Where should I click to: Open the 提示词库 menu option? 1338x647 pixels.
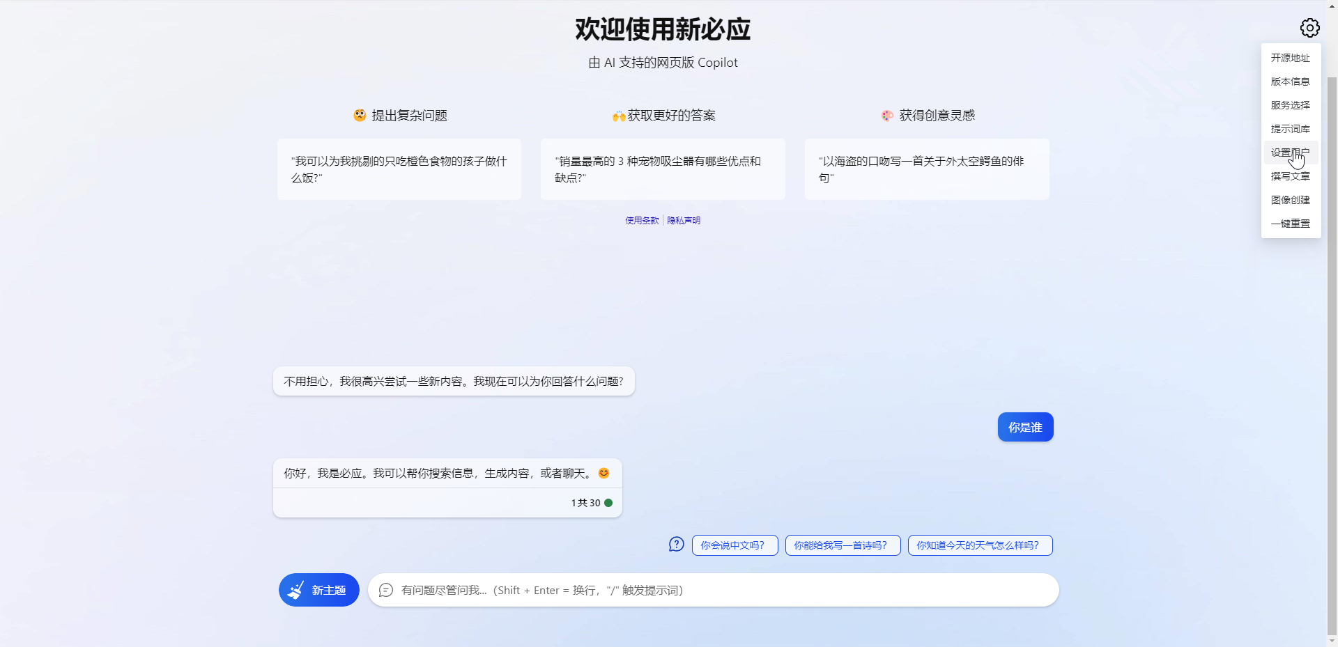pyautogui.click(x=1290, y=129)
